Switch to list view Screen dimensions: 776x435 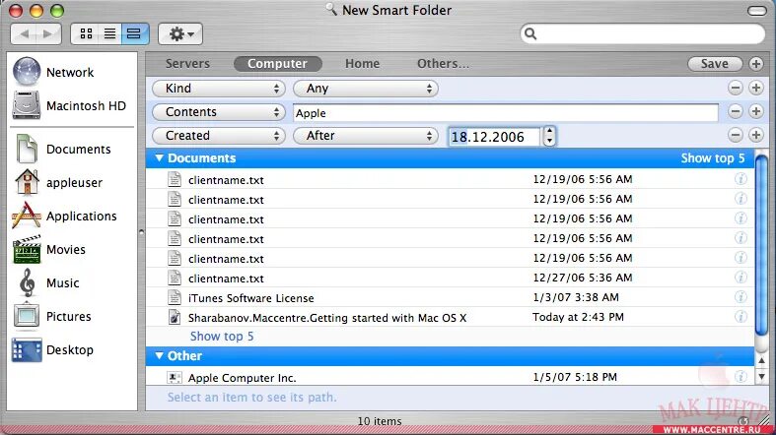pos(109,34)
